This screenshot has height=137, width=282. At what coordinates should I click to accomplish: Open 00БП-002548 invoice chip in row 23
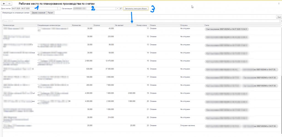click(260, 126)
